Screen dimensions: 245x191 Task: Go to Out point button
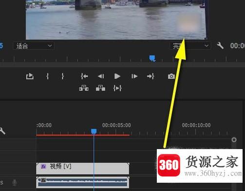[151, 76]
